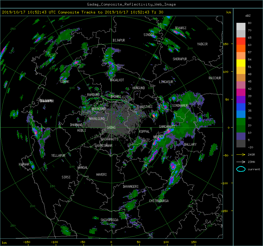Click the BIJAPUR city label

[x=119, y=40]
